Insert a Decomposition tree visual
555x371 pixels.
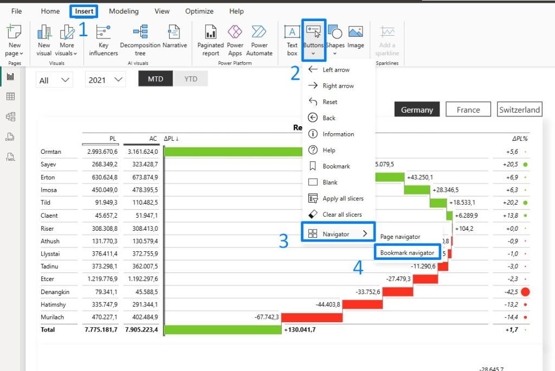[x=140, y=40]
